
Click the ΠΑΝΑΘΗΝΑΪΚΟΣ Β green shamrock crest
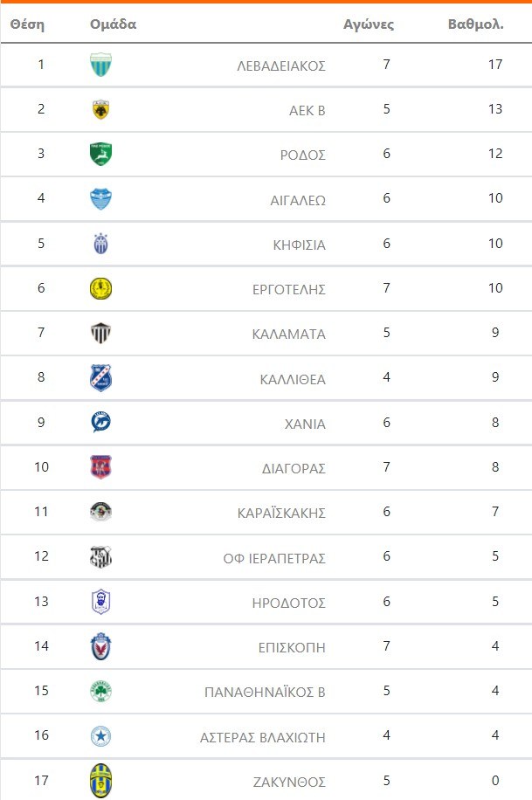(x=100, y=692)
